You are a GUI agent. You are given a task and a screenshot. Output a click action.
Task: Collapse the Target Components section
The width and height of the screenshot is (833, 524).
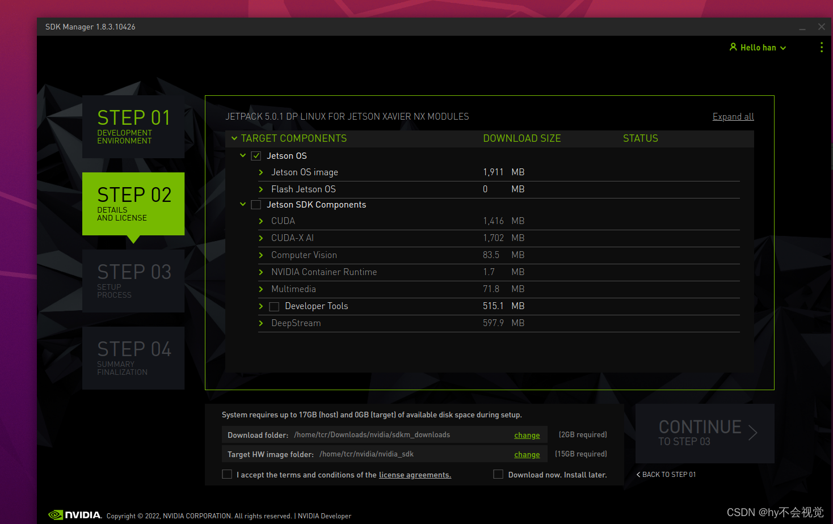(x=234, y=138)
